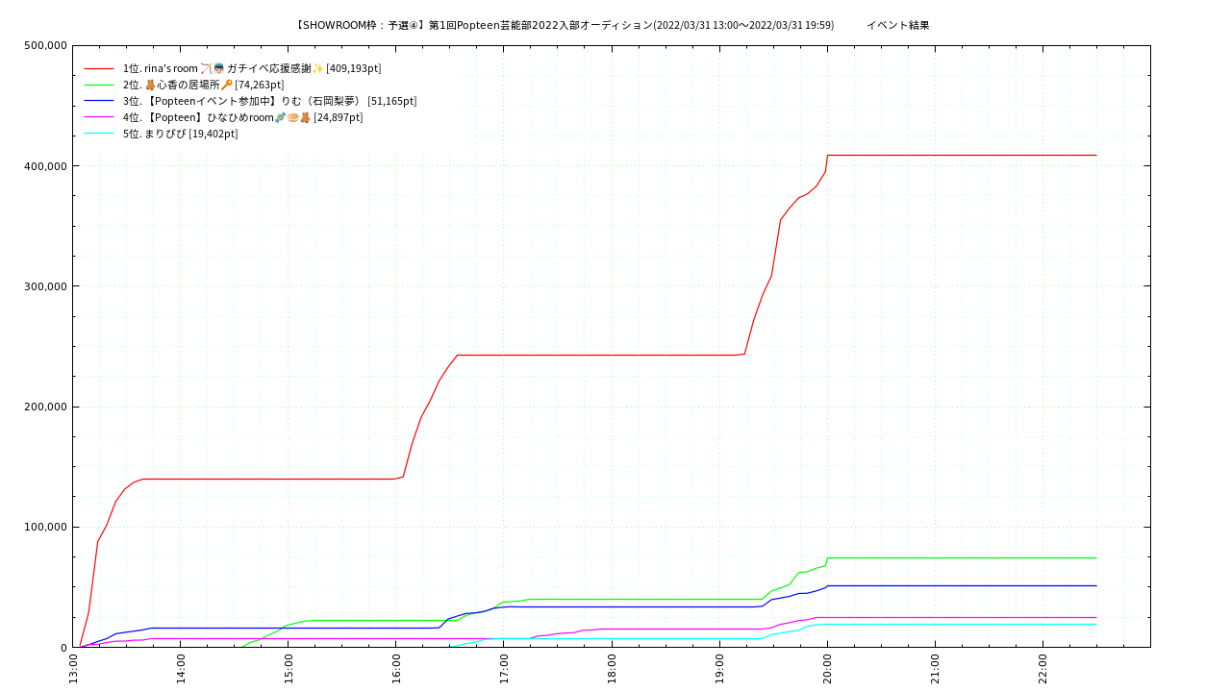Select the 1位 rina's room legend label

[x=160, y=68]
